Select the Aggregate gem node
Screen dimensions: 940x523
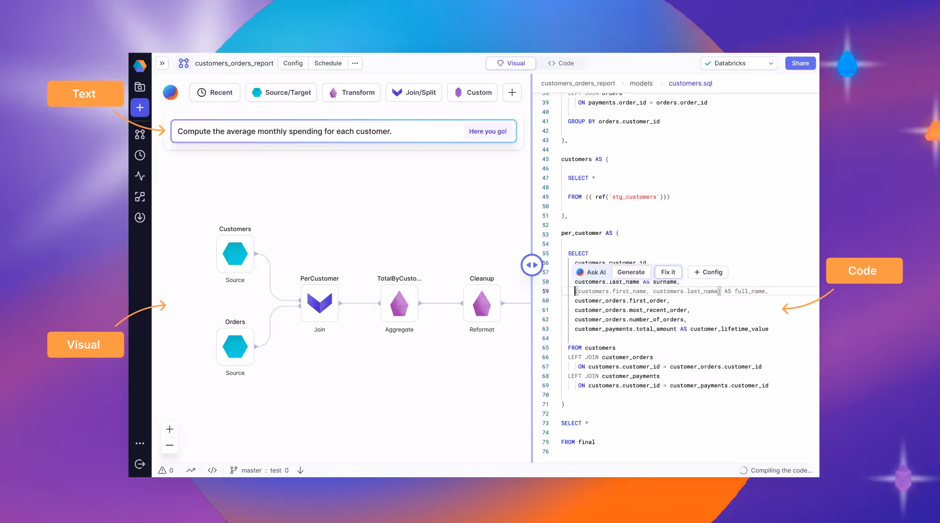(x=399, y=304)
